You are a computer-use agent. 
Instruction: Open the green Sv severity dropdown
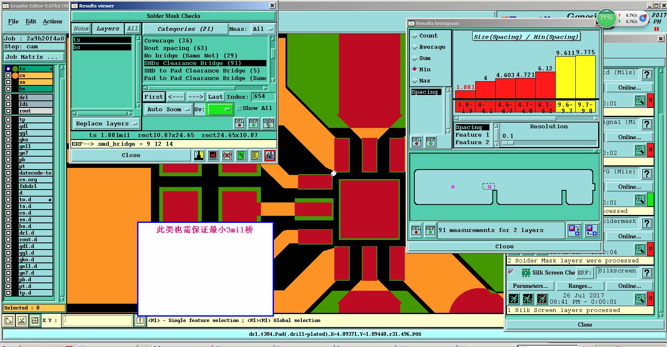220,109
